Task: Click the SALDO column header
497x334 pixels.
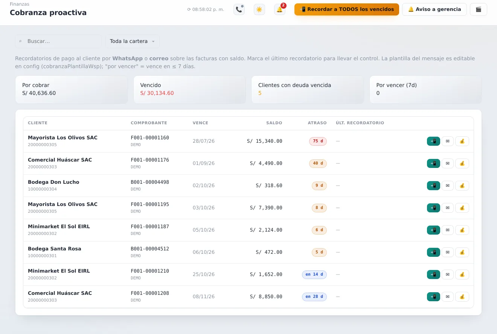Action: pos(274,123)
